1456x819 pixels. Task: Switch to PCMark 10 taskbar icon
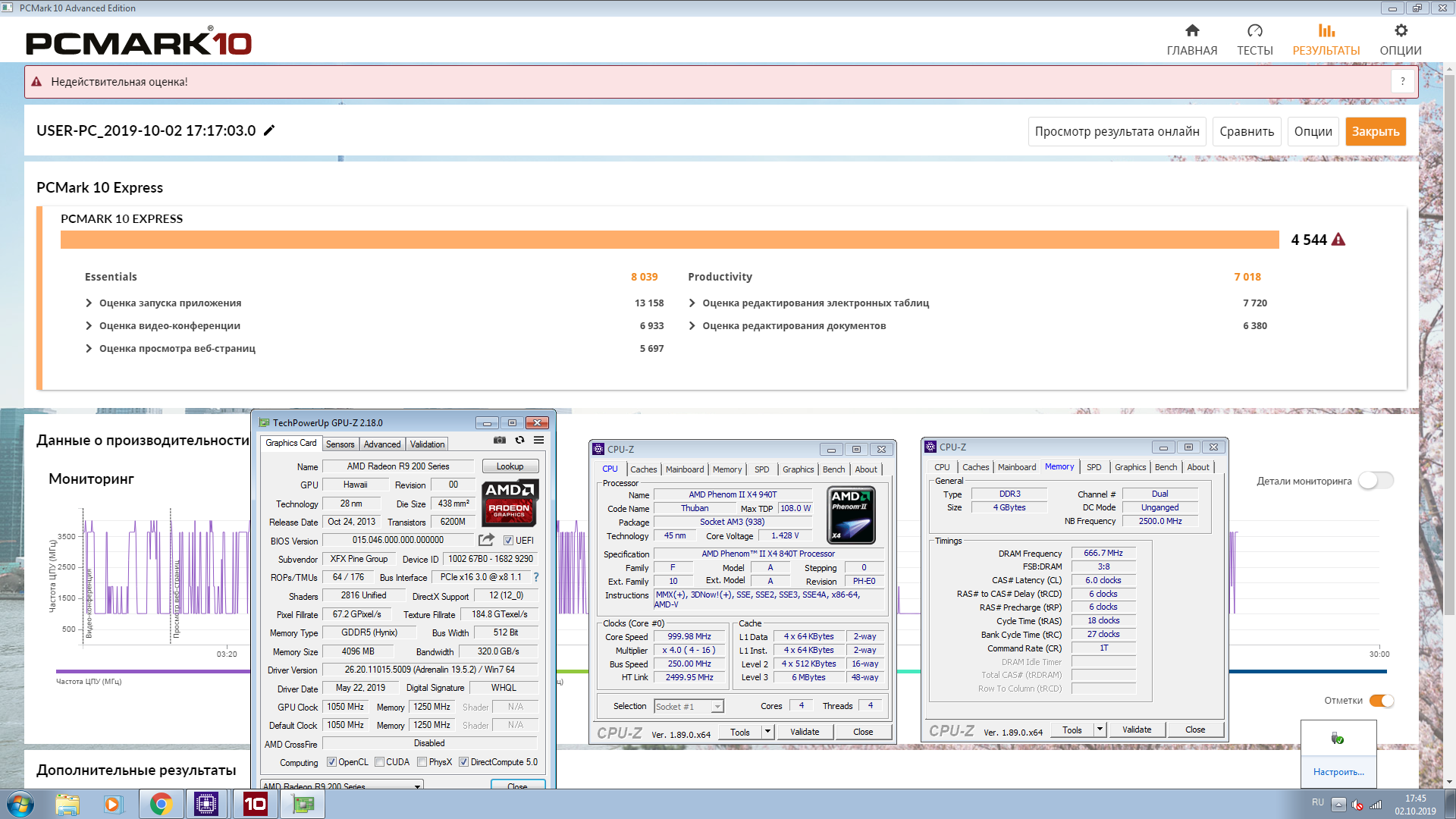click(x=255, y=804)
